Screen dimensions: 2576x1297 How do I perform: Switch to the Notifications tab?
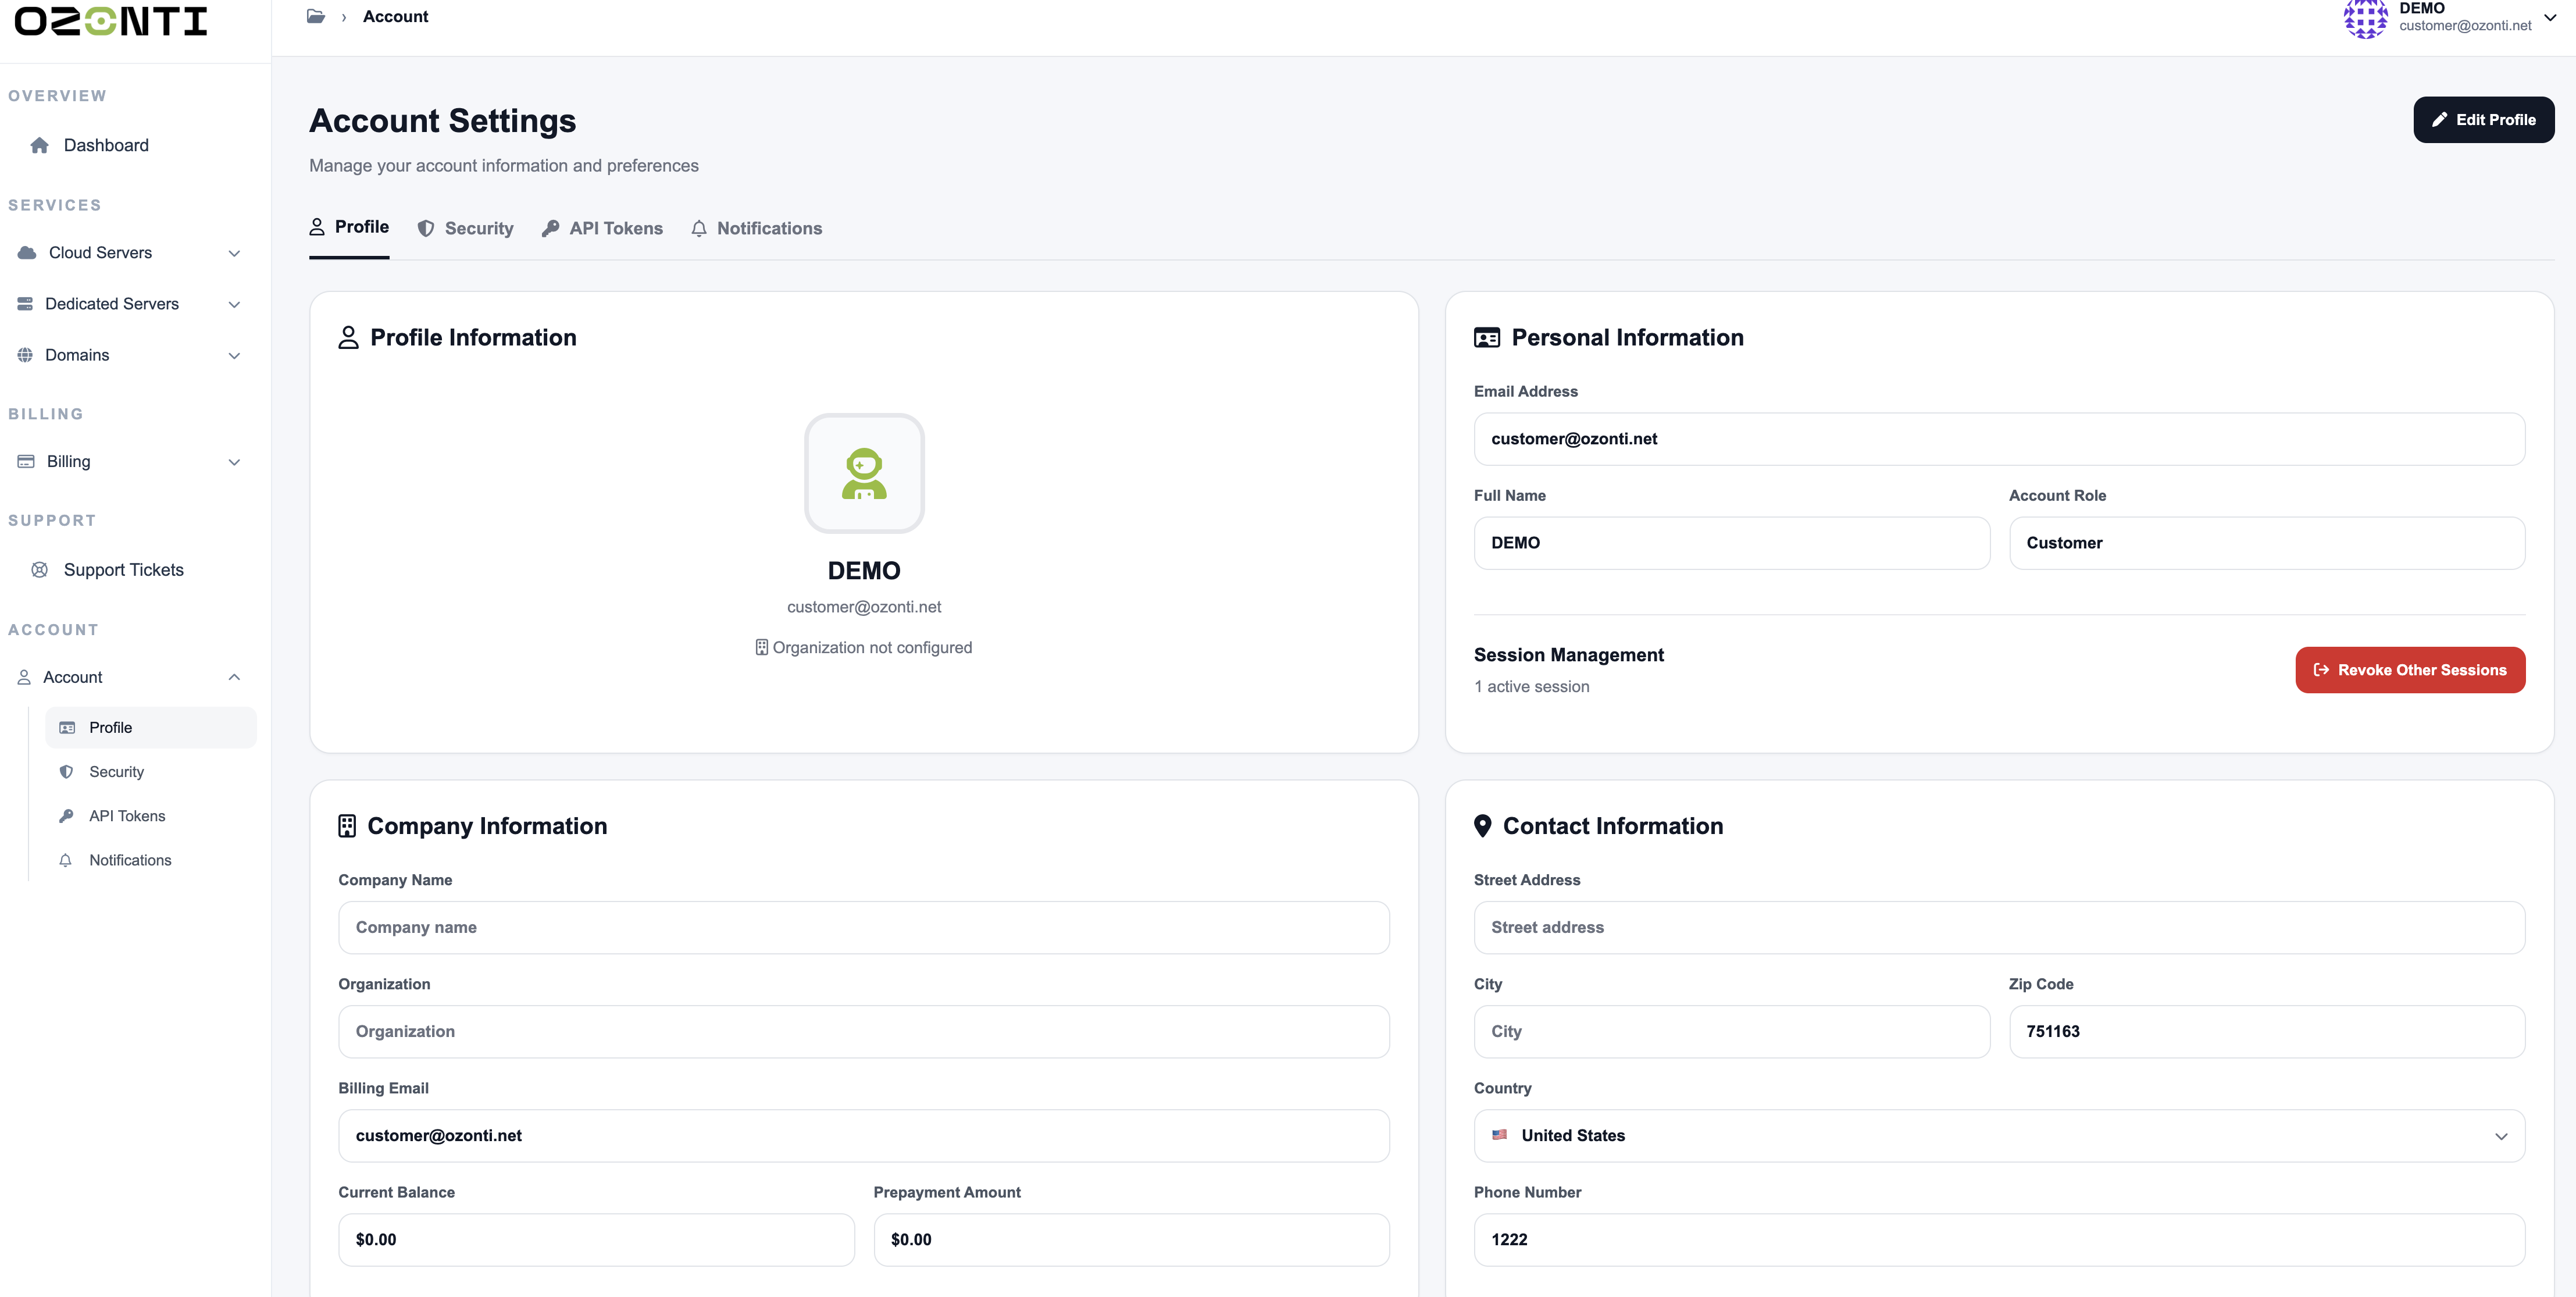coord(756,229)
